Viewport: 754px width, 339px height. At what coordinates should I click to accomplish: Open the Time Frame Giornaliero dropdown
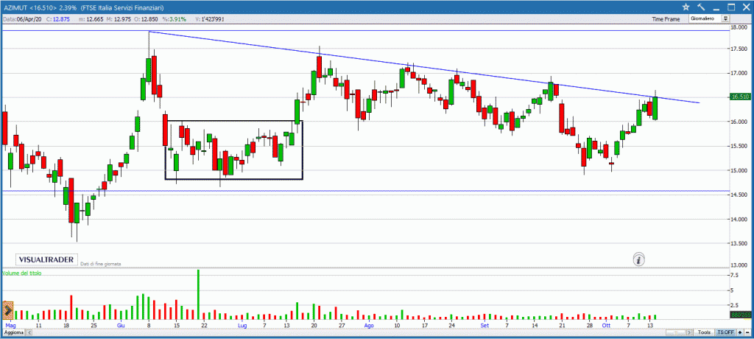[x=710, y=18]
